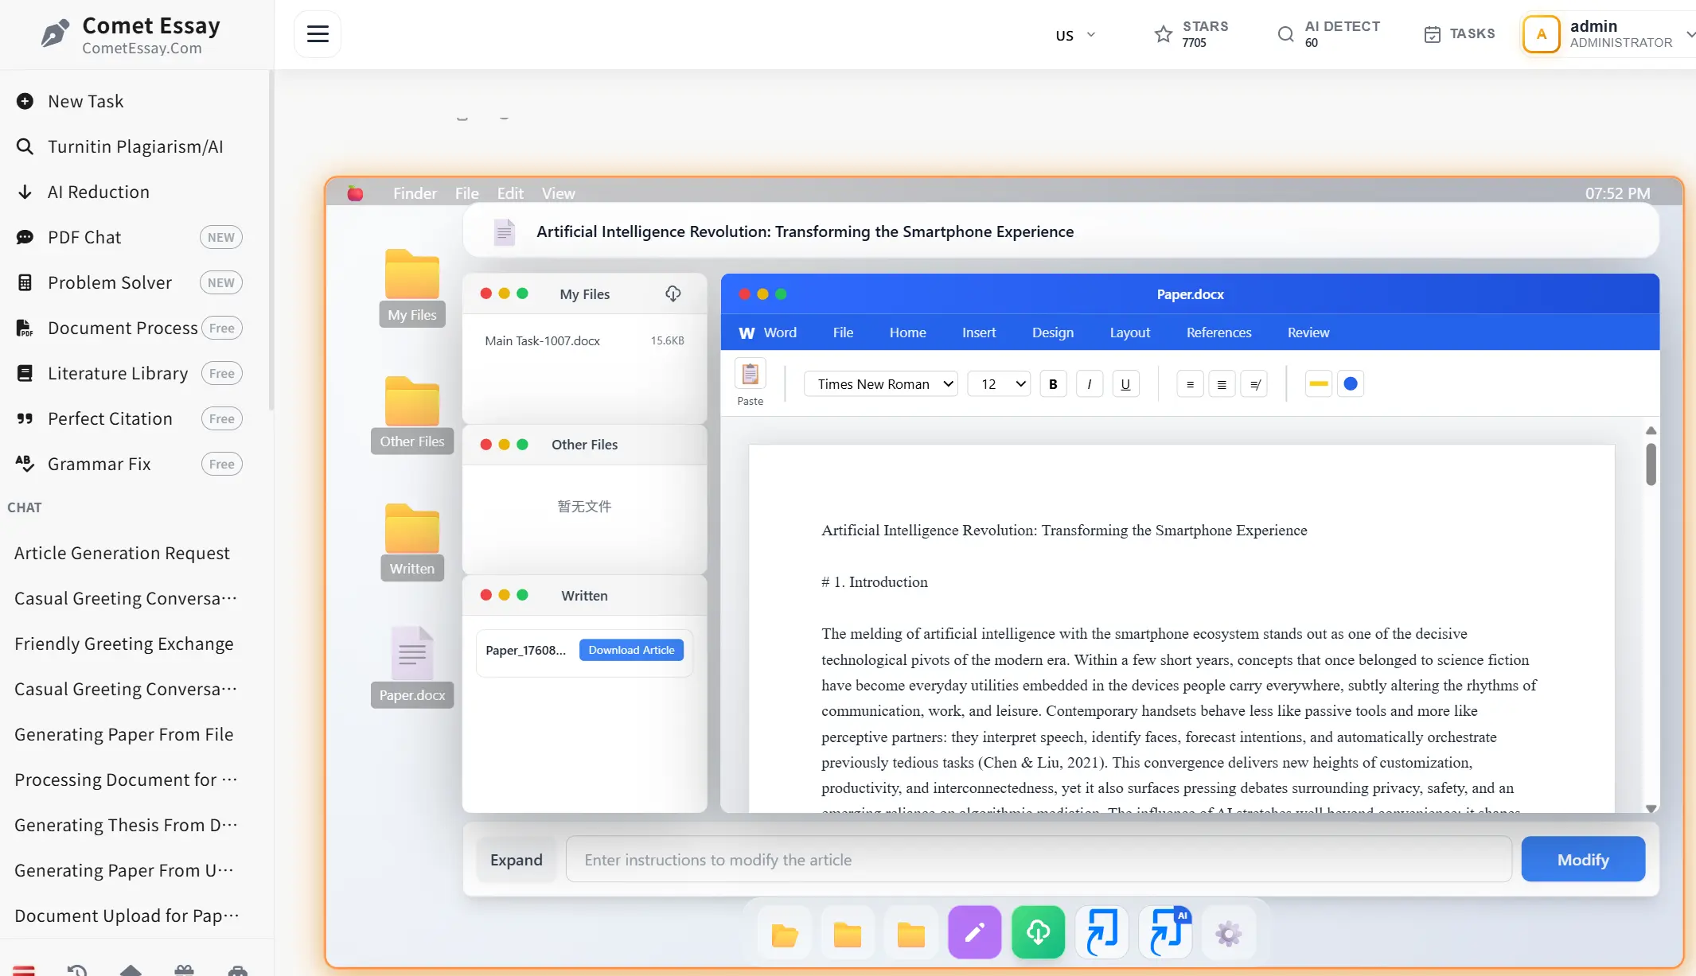Pick the blue text color swatch
1696x976 pixels.
coord(1351,384)
